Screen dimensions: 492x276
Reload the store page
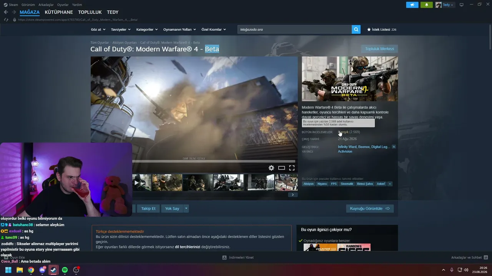coord(6,20)
